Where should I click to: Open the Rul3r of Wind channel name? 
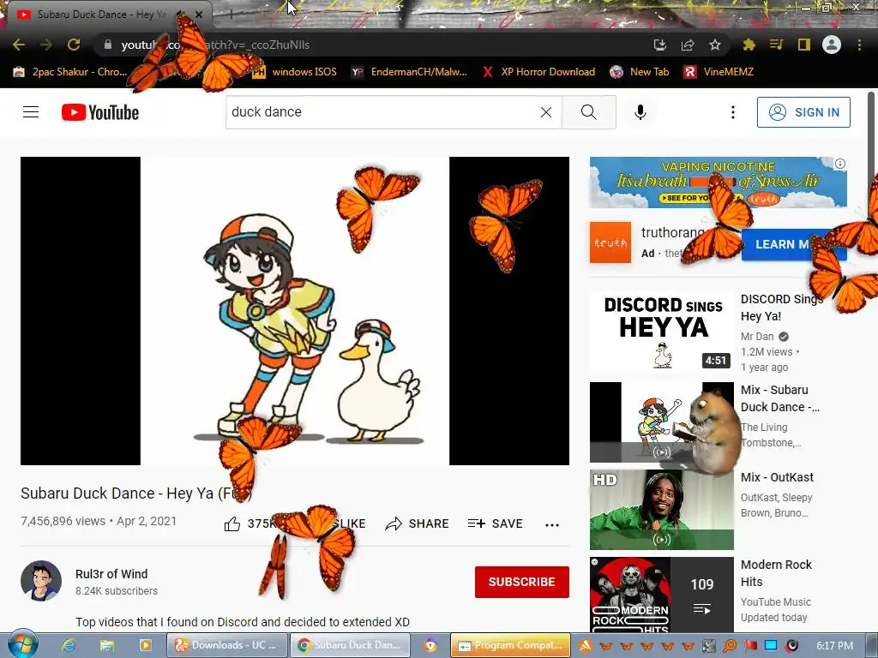pyautogui.click(x=111, y=574)
